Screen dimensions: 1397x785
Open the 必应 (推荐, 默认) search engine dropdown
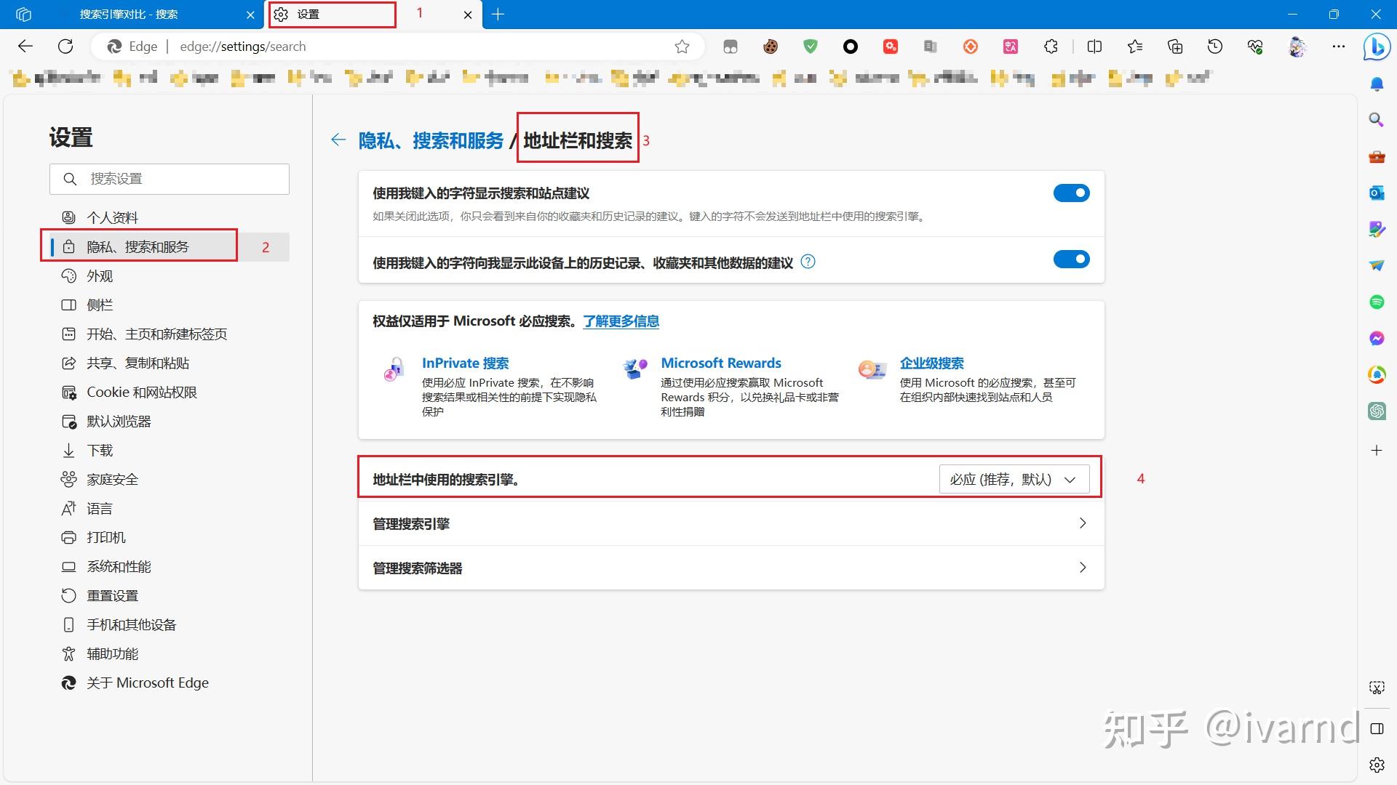[1014, 479]
